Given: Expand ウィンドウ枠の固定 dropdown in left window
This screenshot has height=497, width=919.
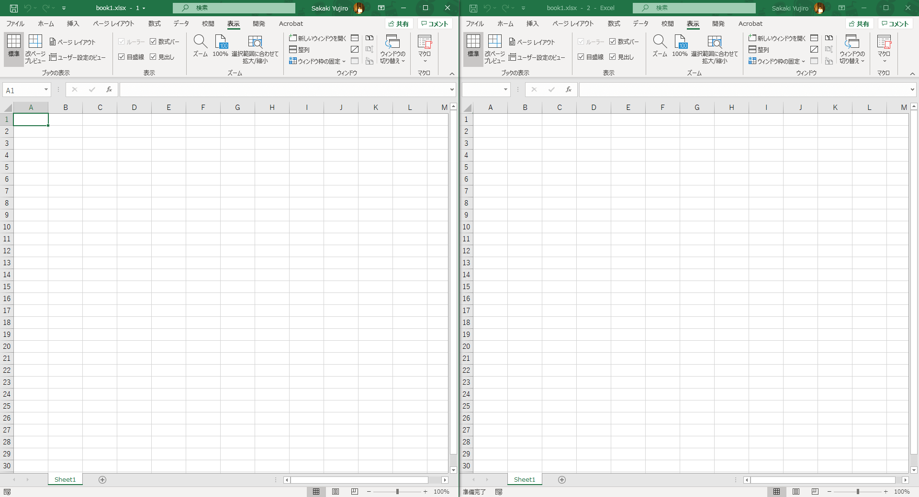Looking at the screenshot, I should [x=318, y=61].
